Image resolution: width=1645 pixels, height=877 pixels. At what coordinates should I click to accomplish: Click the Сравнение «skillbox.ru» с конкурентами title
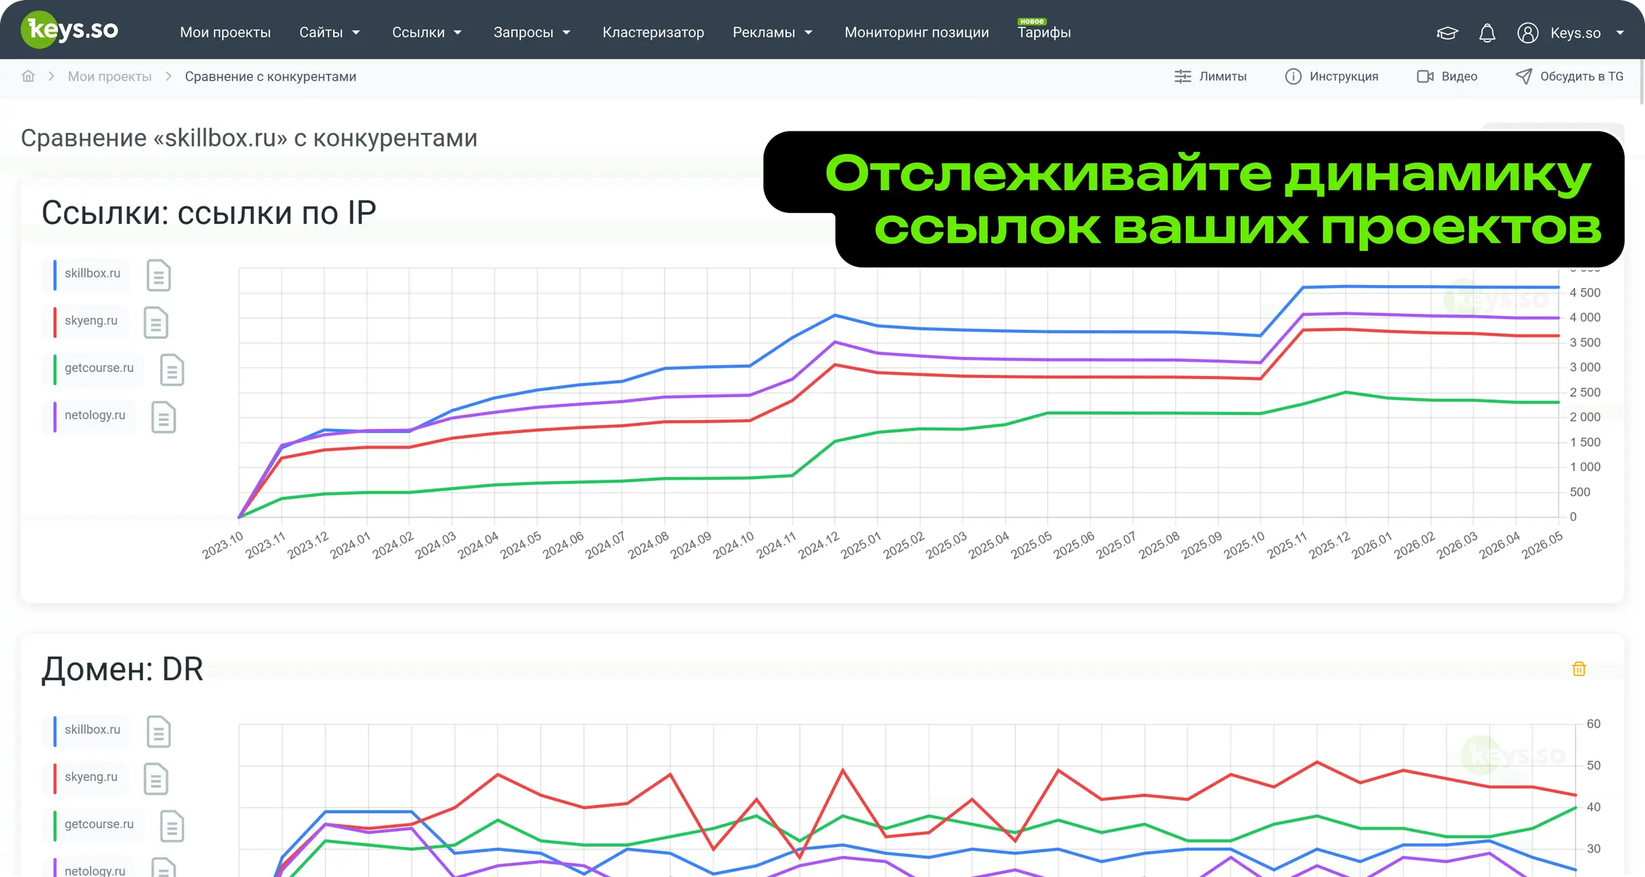click(x=249, y=138)
